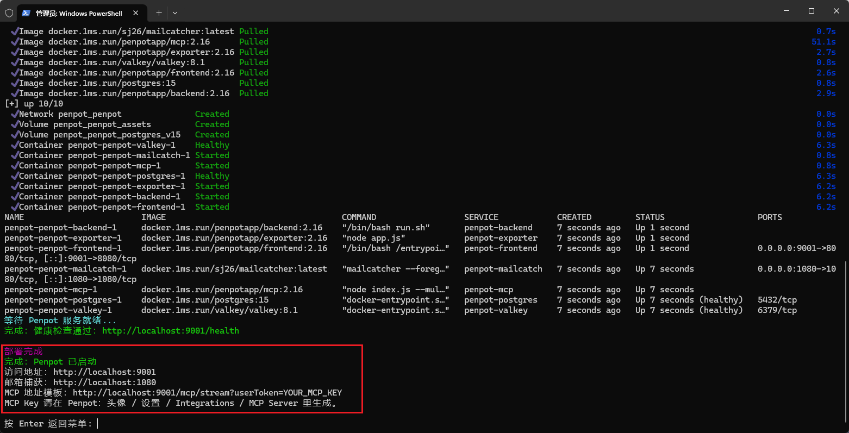Viewport: 849px width, 433px height.
Task: Click the PowerShell icon on the tab
Action: 26,13
